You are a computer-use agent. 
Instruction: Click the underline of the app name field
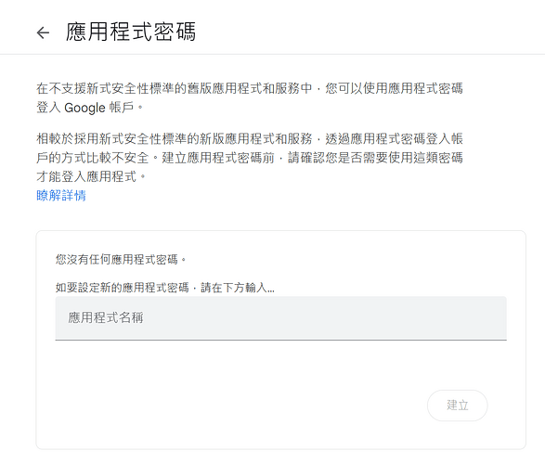[280, 340]
